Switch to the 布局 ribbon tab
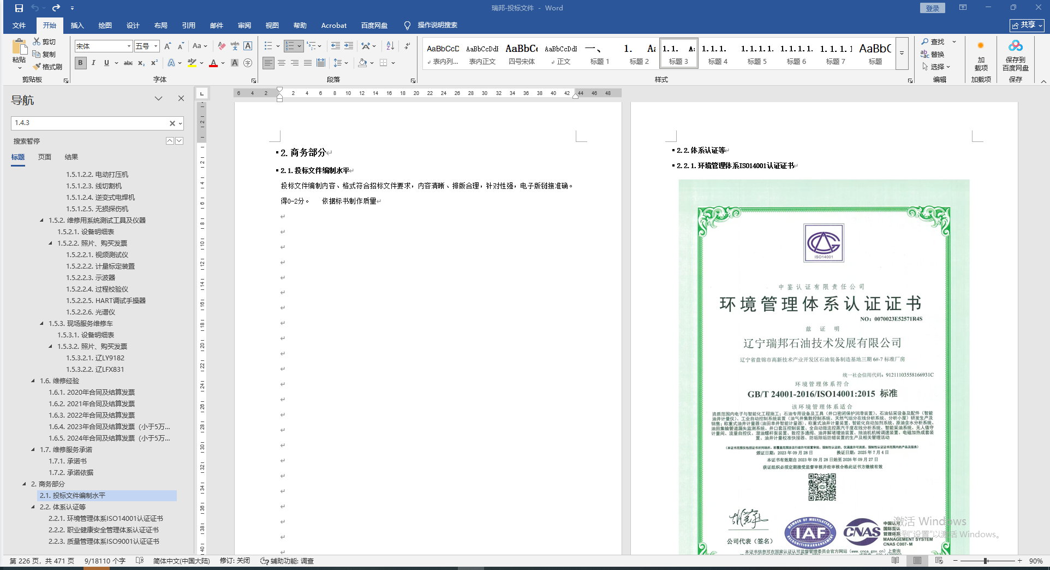 point(161,25)
